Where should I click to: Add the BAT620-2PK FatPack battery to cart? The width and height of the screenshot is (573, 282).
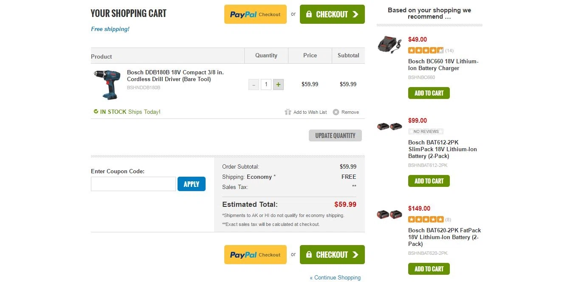pos(429,269)
